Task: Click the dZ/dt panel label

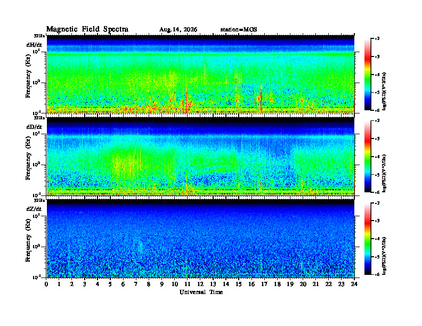Action: point(34,209)
